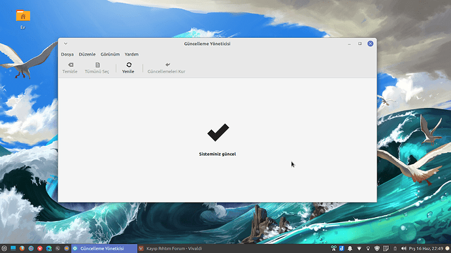Open the Düzenle menu
This screenshot has width=451, height=253.
point(87,54)
